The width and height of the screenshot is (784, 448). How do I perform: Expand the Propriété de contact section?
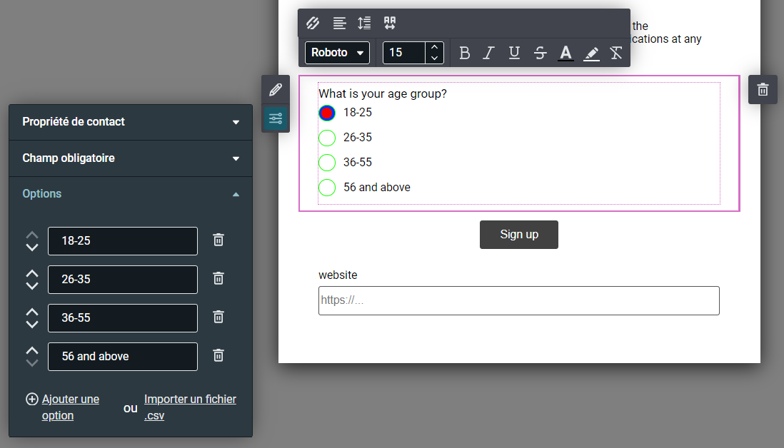click(131, 122)
